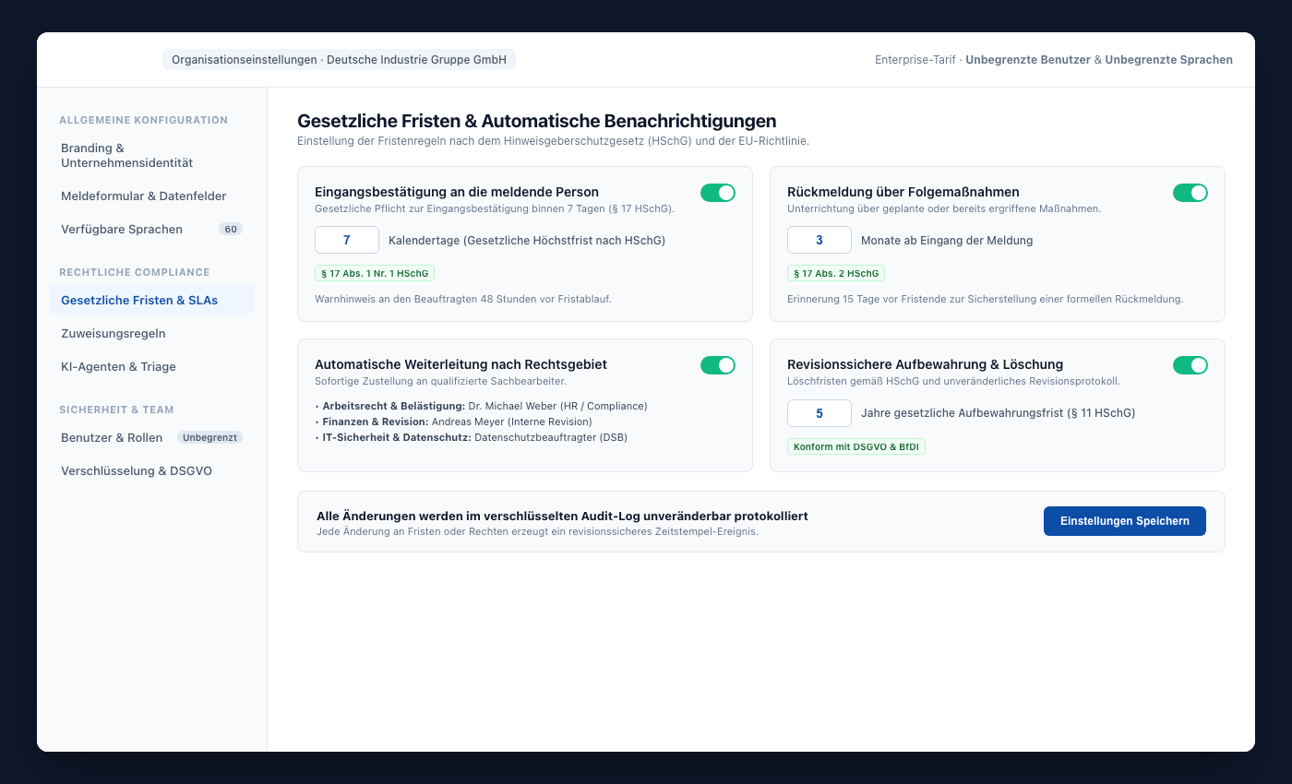
Task: Click the Warnhinweis 48 Stunden note
Action: click(463, 299)
